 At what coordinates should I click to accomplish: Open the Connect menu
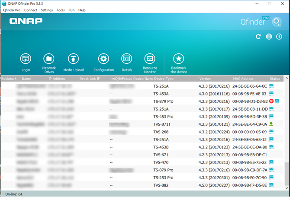pyautogui.click(x=31, y=10)
